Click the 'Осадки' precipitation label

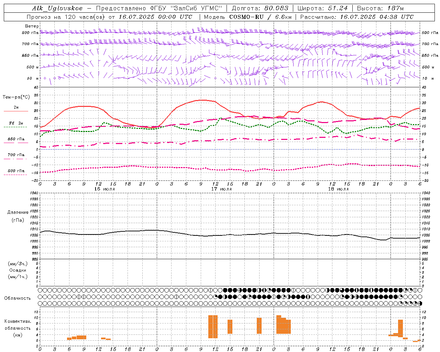point(18,270)
